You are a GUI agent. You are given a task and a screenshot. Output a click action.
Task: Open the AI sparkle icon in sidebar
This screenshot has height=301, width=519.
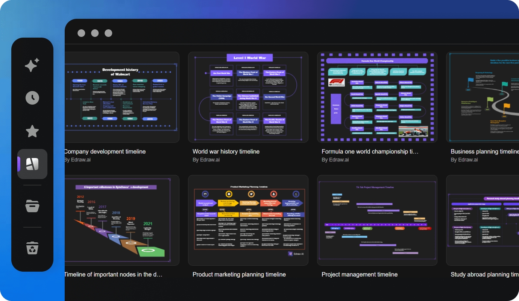(32, 65)
